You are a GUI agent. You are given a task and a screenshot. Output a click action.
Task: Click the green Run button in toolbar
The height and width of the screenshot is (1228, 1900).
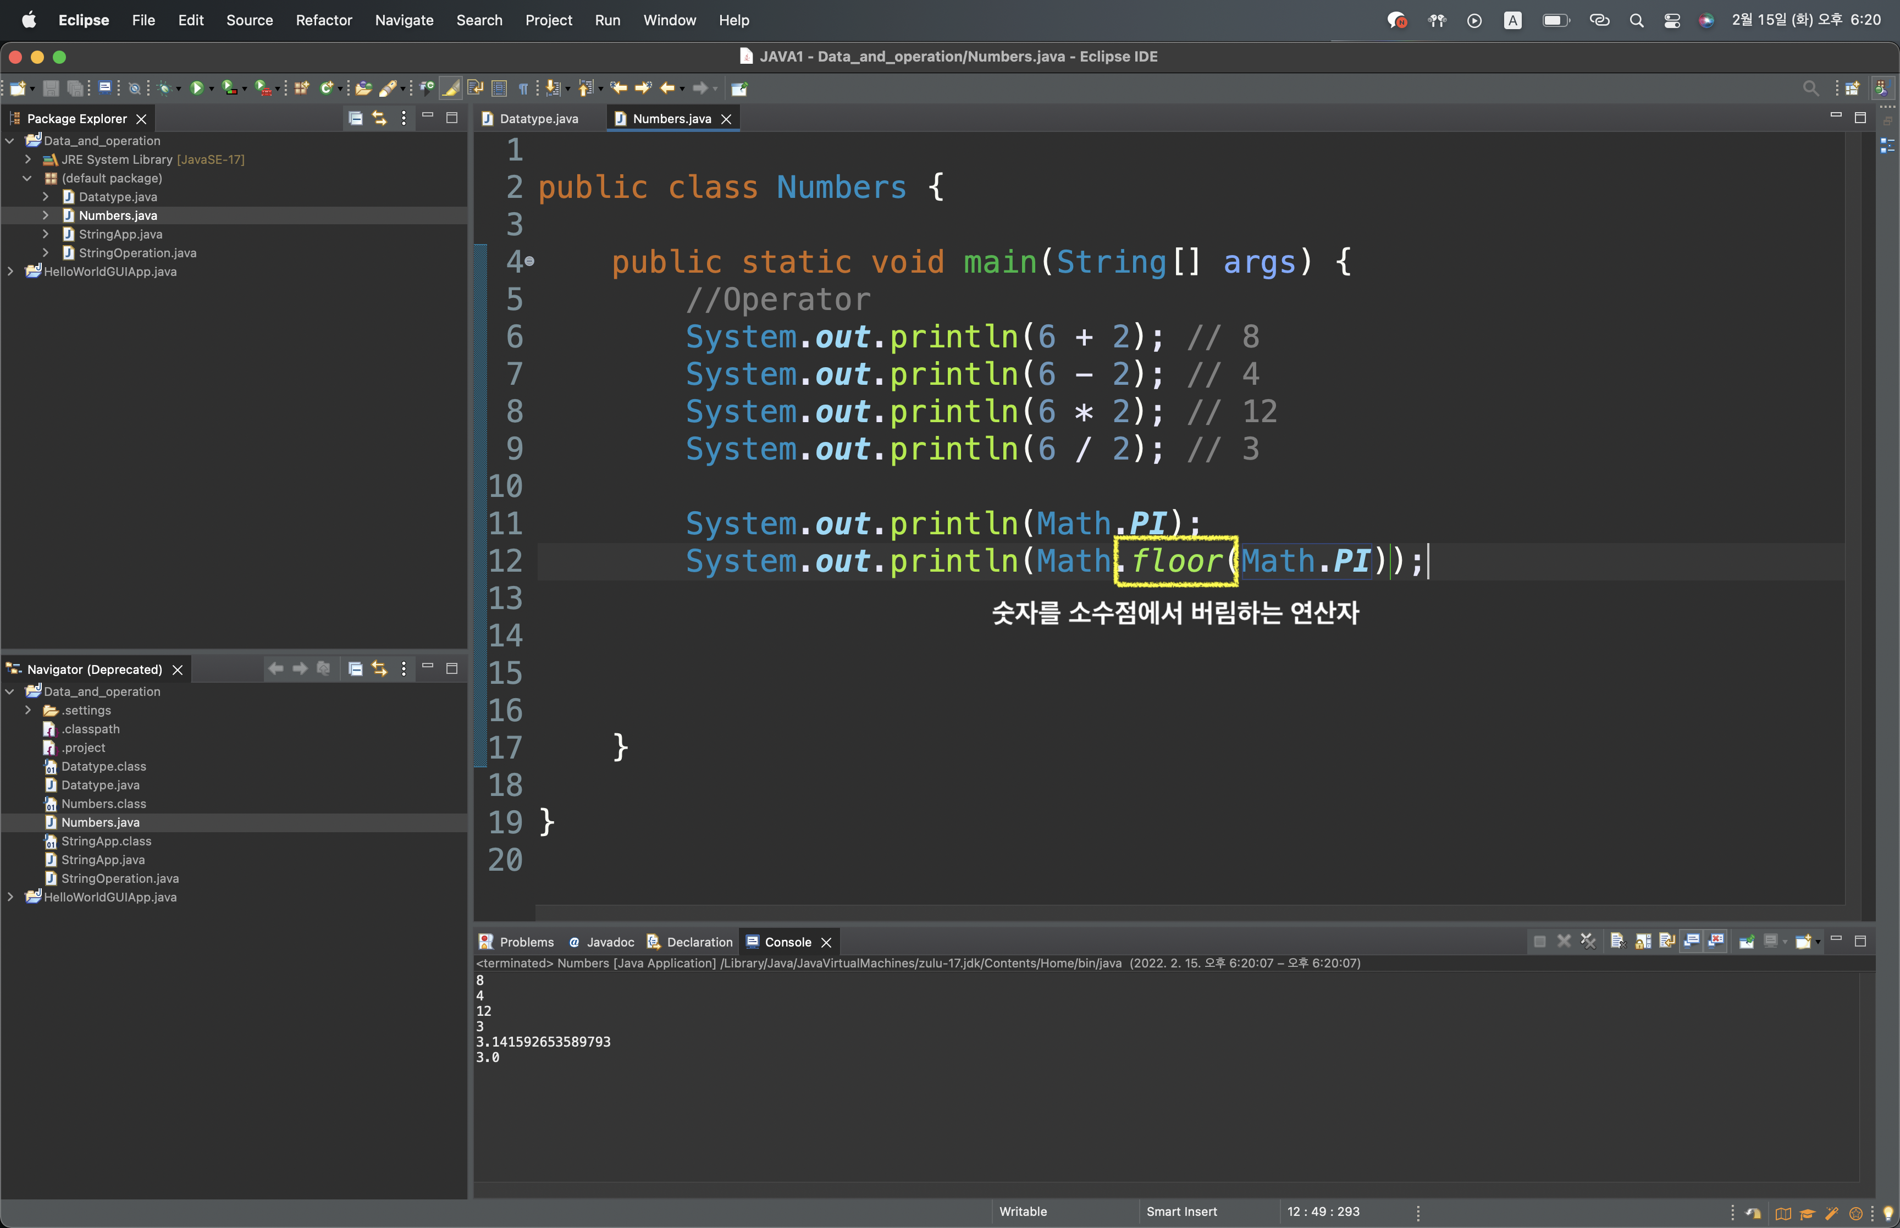point(196,88)
